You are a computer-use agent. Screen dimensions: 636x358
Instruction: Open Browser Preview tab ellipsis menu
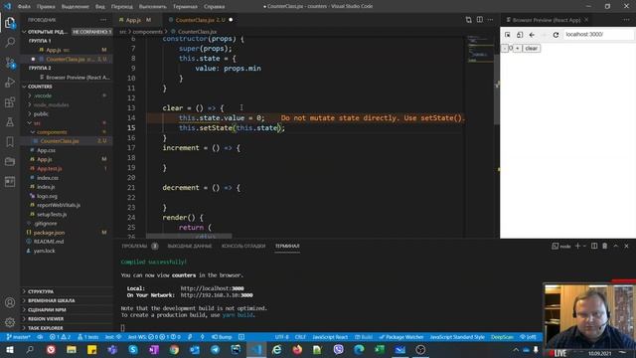626,20
